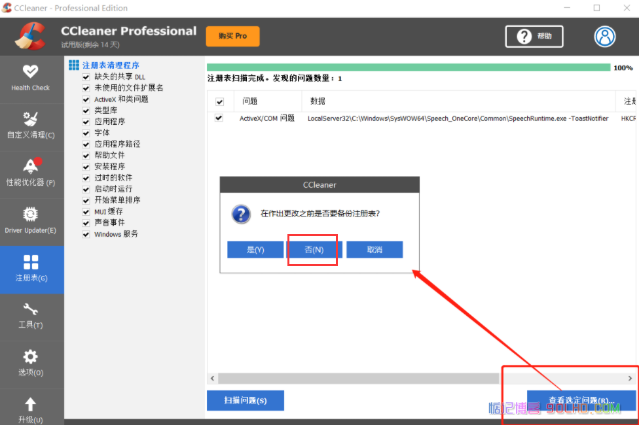This screenshot has height=425, width=639.
Task: Select the LocalServer32 SpeechRuntime.exe data cell
Action: click(458, 118)
